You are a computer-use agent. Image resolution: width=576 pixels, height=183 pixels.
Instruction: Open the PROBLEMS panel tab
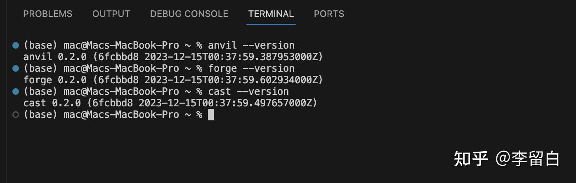click(x=47, y=14)
